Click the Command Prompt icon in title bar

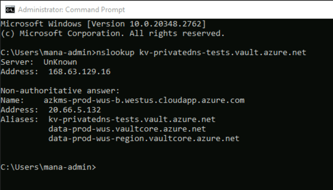tap(10, 10)
